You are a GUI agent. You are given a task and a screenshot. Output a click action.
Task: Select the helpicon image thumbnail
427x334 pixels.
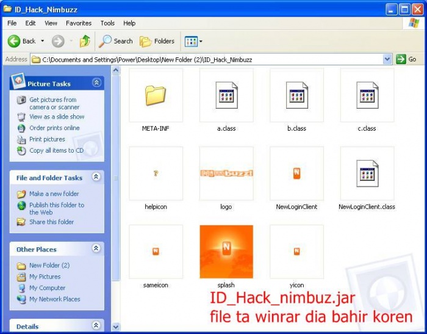coord(156,173)
